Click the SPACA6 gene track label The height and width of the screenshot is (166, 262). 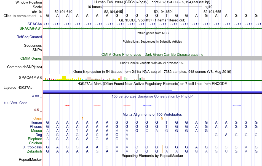[35, 24]
